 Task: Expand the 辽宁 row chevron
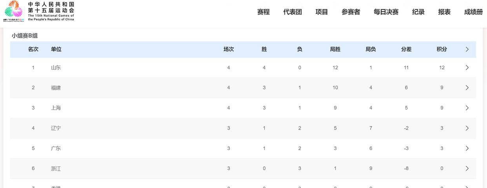(467, 128)
